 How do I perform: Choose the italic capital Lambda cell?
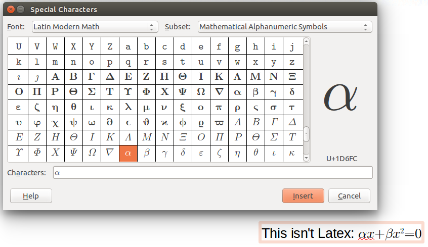pyautogui.click(x=128, y=137)
